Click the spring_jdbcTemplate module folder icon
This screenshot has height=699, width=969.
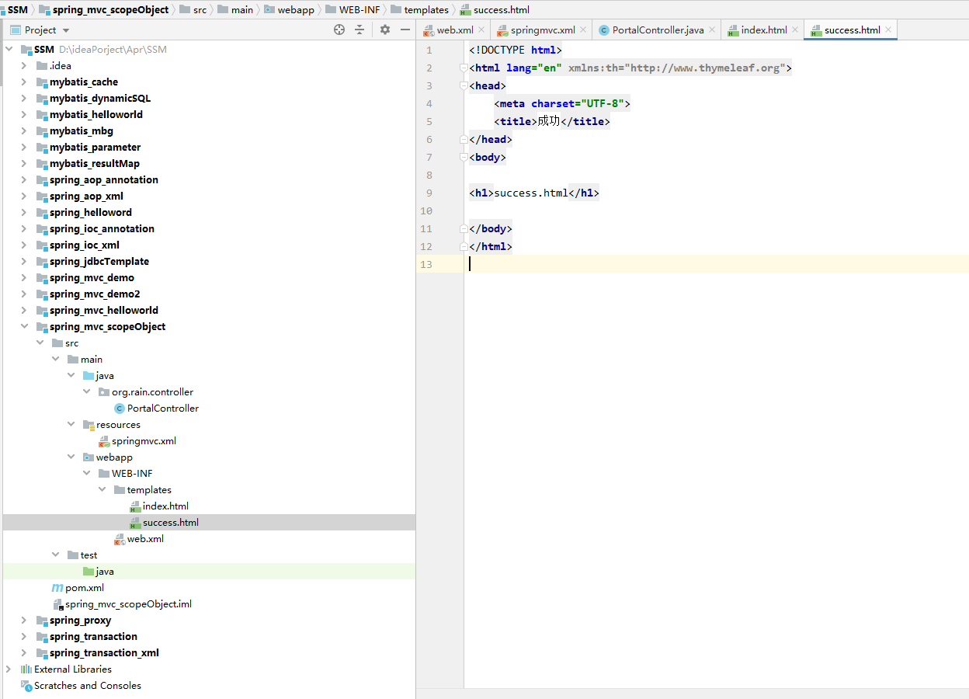coord(42,262)
